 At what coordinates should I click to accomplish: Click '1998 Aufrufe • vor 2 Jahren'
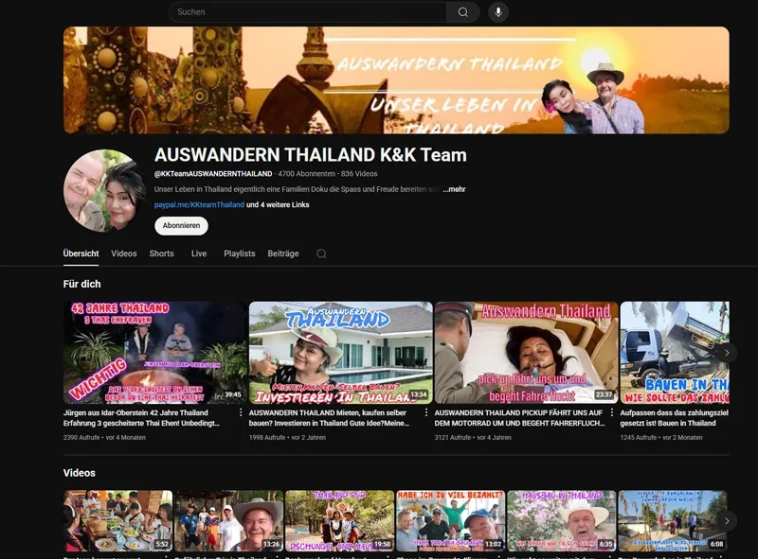[x=287, y=437]
